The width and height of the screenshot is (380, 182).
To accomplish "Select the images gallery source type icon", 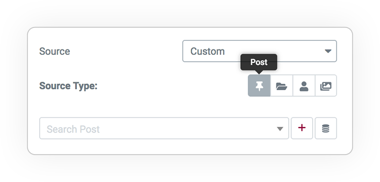I will [326, 86].
